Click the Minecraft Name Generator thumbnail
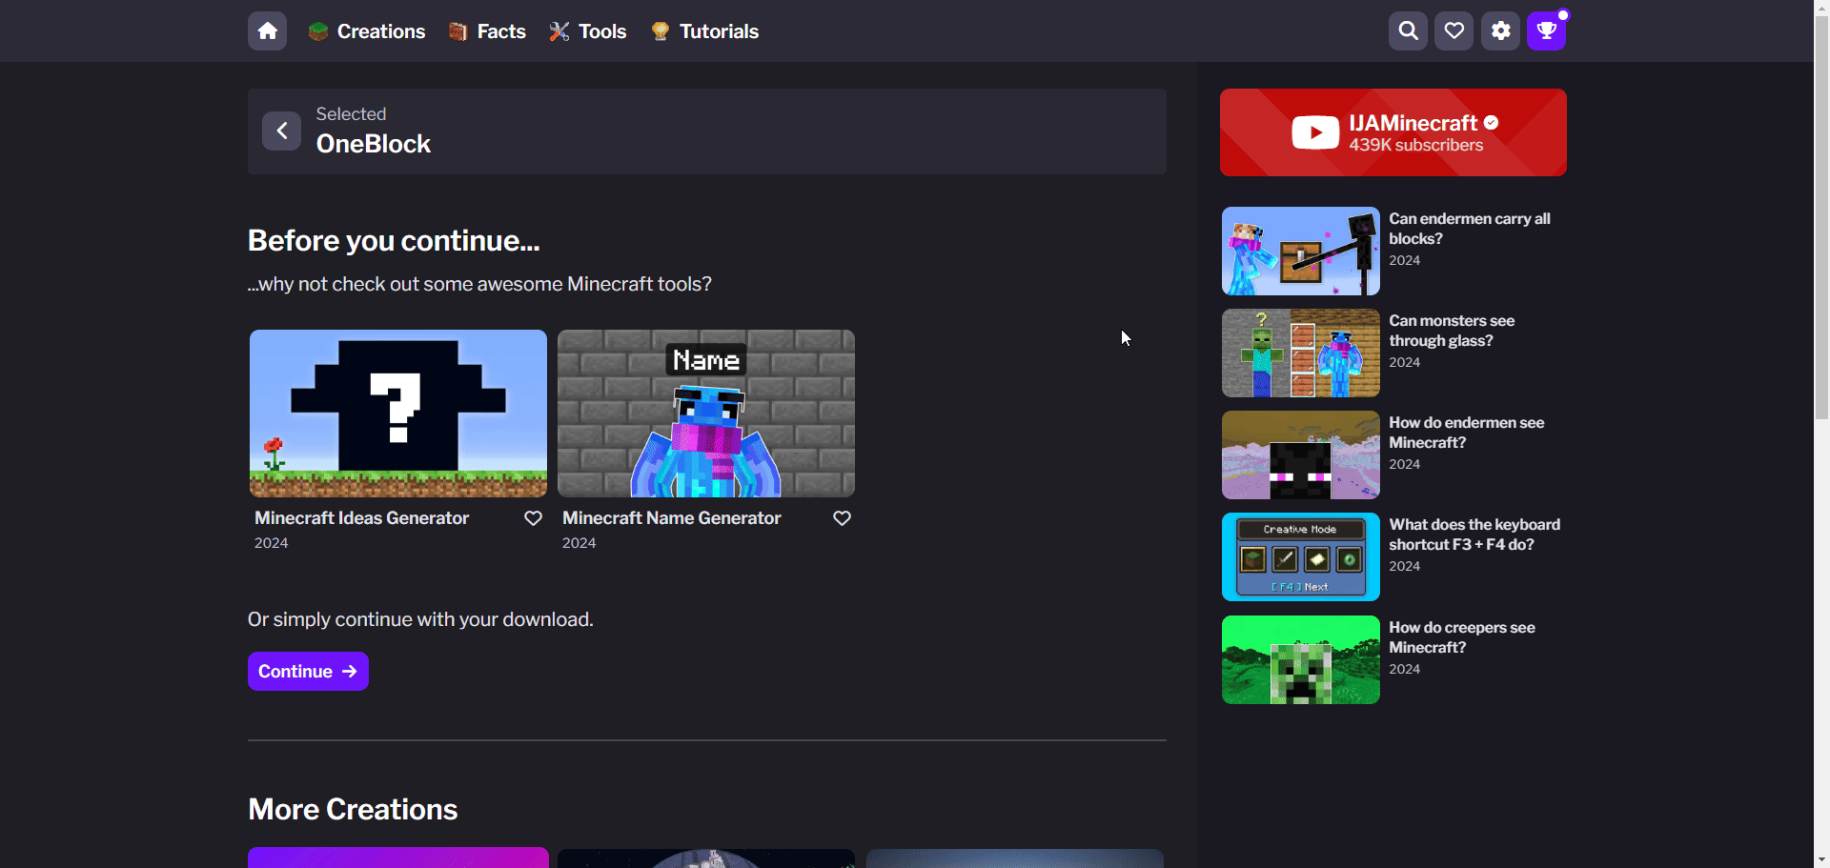Screen dimensions: 1830x868 [705, 414]
